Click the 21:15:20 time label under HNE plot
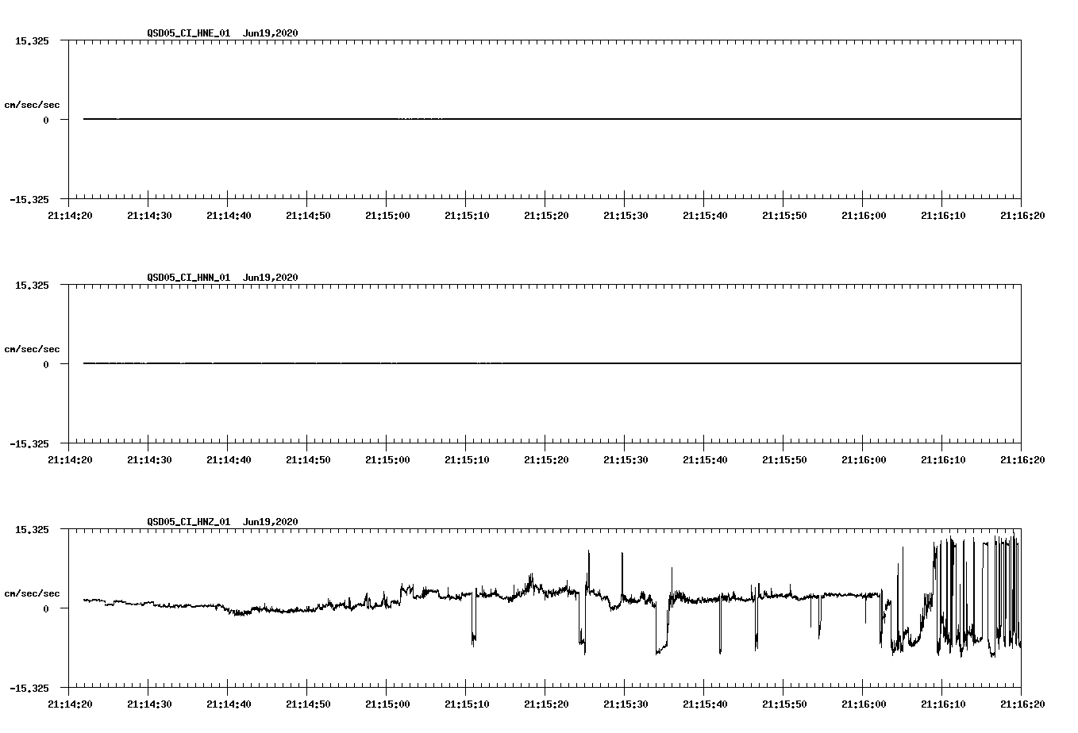 (546, 215)
